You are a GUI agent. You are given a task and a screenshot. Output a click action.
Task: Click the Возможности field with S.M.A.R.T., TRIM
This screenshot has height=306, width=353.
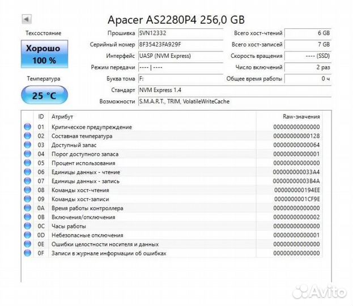click(235, 101)
